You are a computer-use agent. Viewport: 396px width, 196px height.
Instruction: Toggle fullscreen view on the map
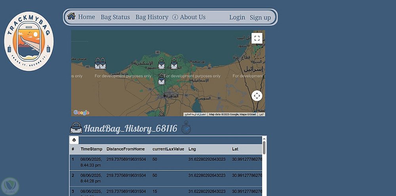(257, 38)
